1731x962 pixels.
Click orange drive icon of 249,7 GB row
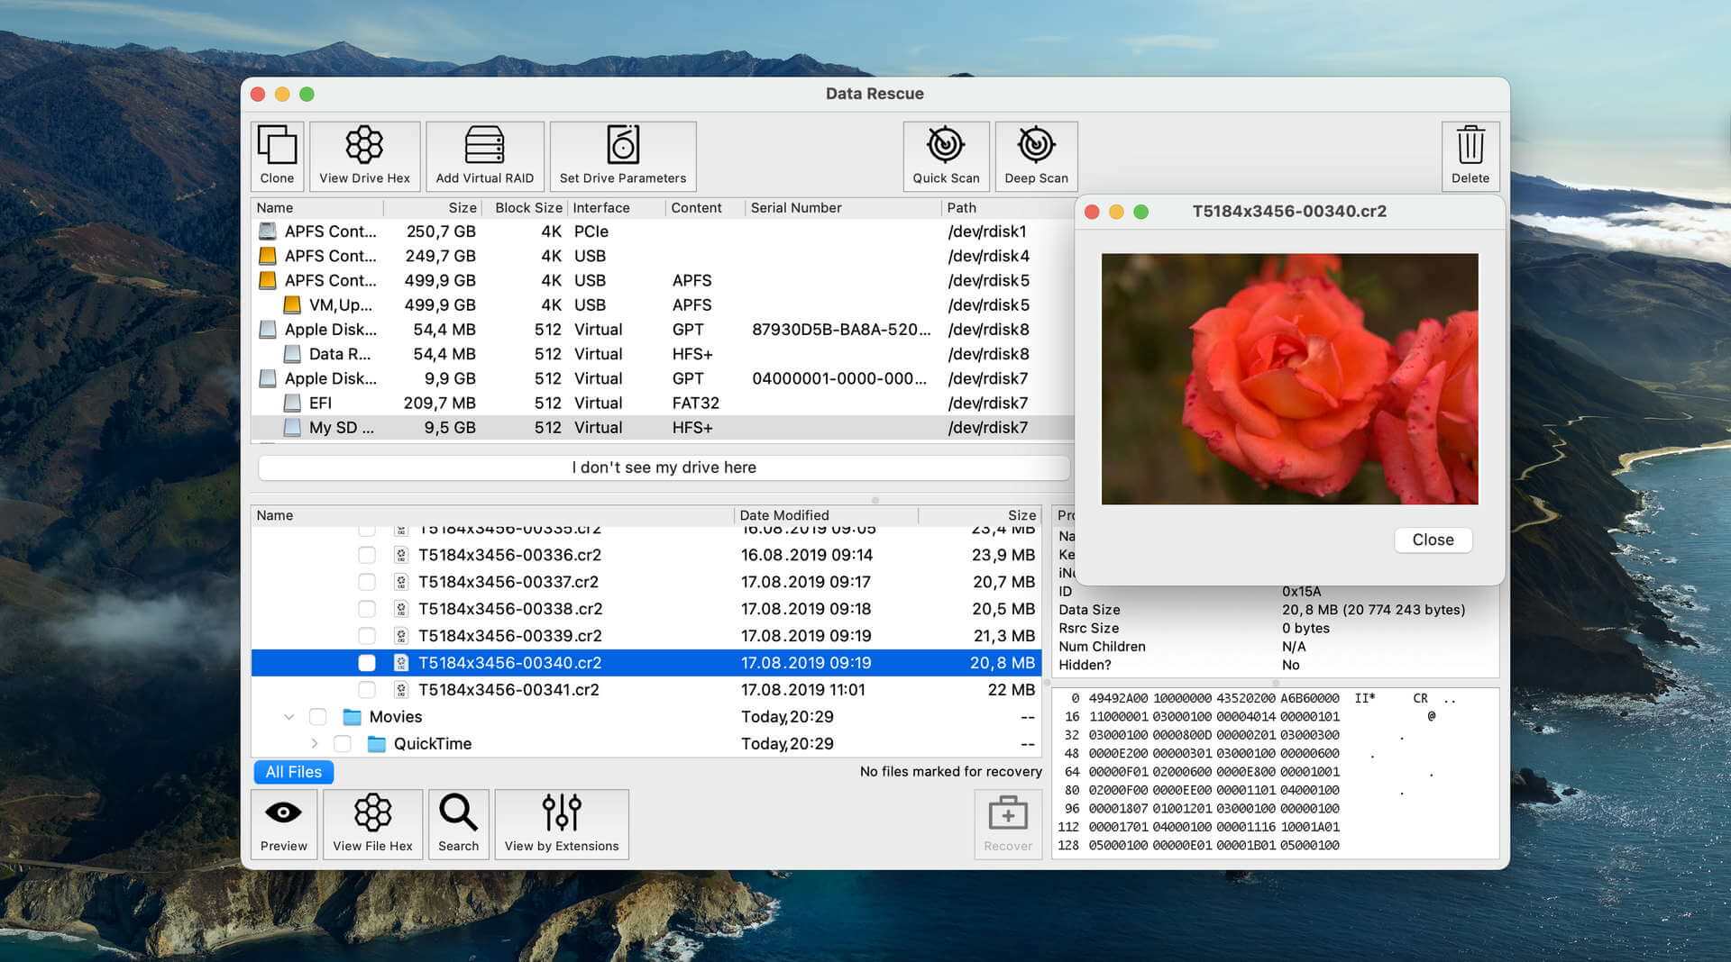click(268, 256)
